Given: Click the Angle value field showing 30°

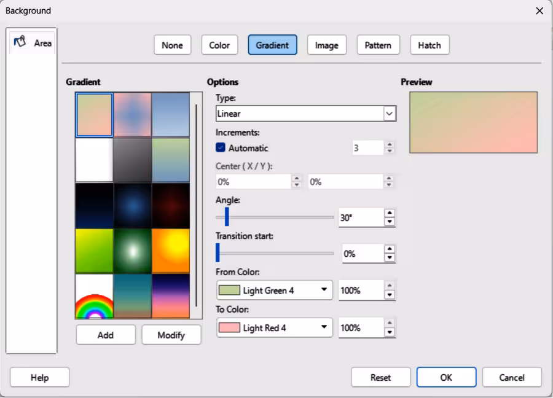Looking at the screenshot, I should (361, 217).
